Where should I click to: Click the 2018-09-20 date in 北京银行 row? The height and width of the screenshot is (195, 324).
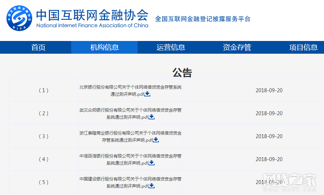click(x=269, y=90)
